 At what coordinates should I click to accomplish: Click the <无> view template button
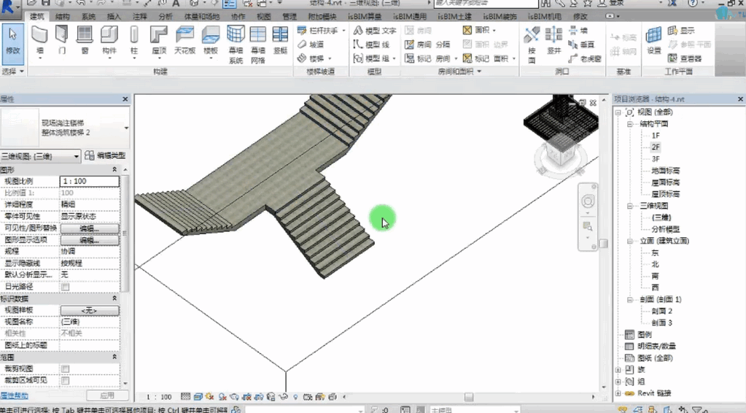point(90,310)
